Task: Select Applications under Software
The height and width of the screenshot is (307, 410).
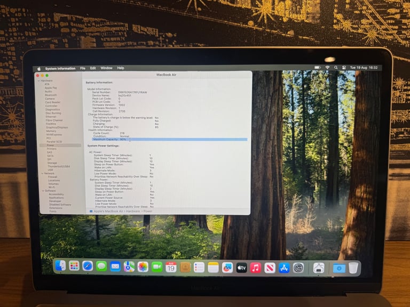Action: click(x=56, y=198)
